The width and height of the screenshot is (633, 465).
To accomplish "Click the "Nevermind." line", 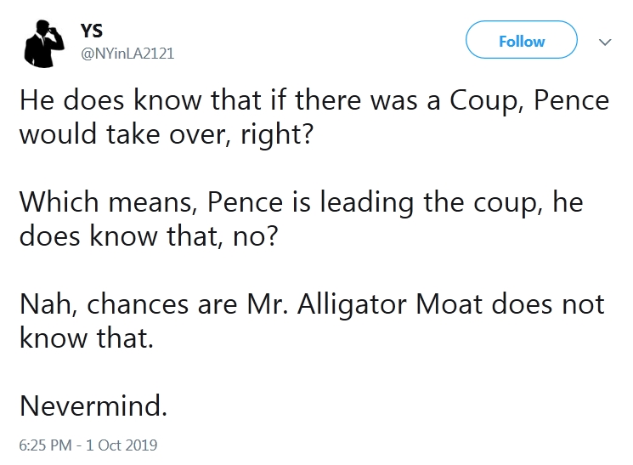I will click(93, 405).
